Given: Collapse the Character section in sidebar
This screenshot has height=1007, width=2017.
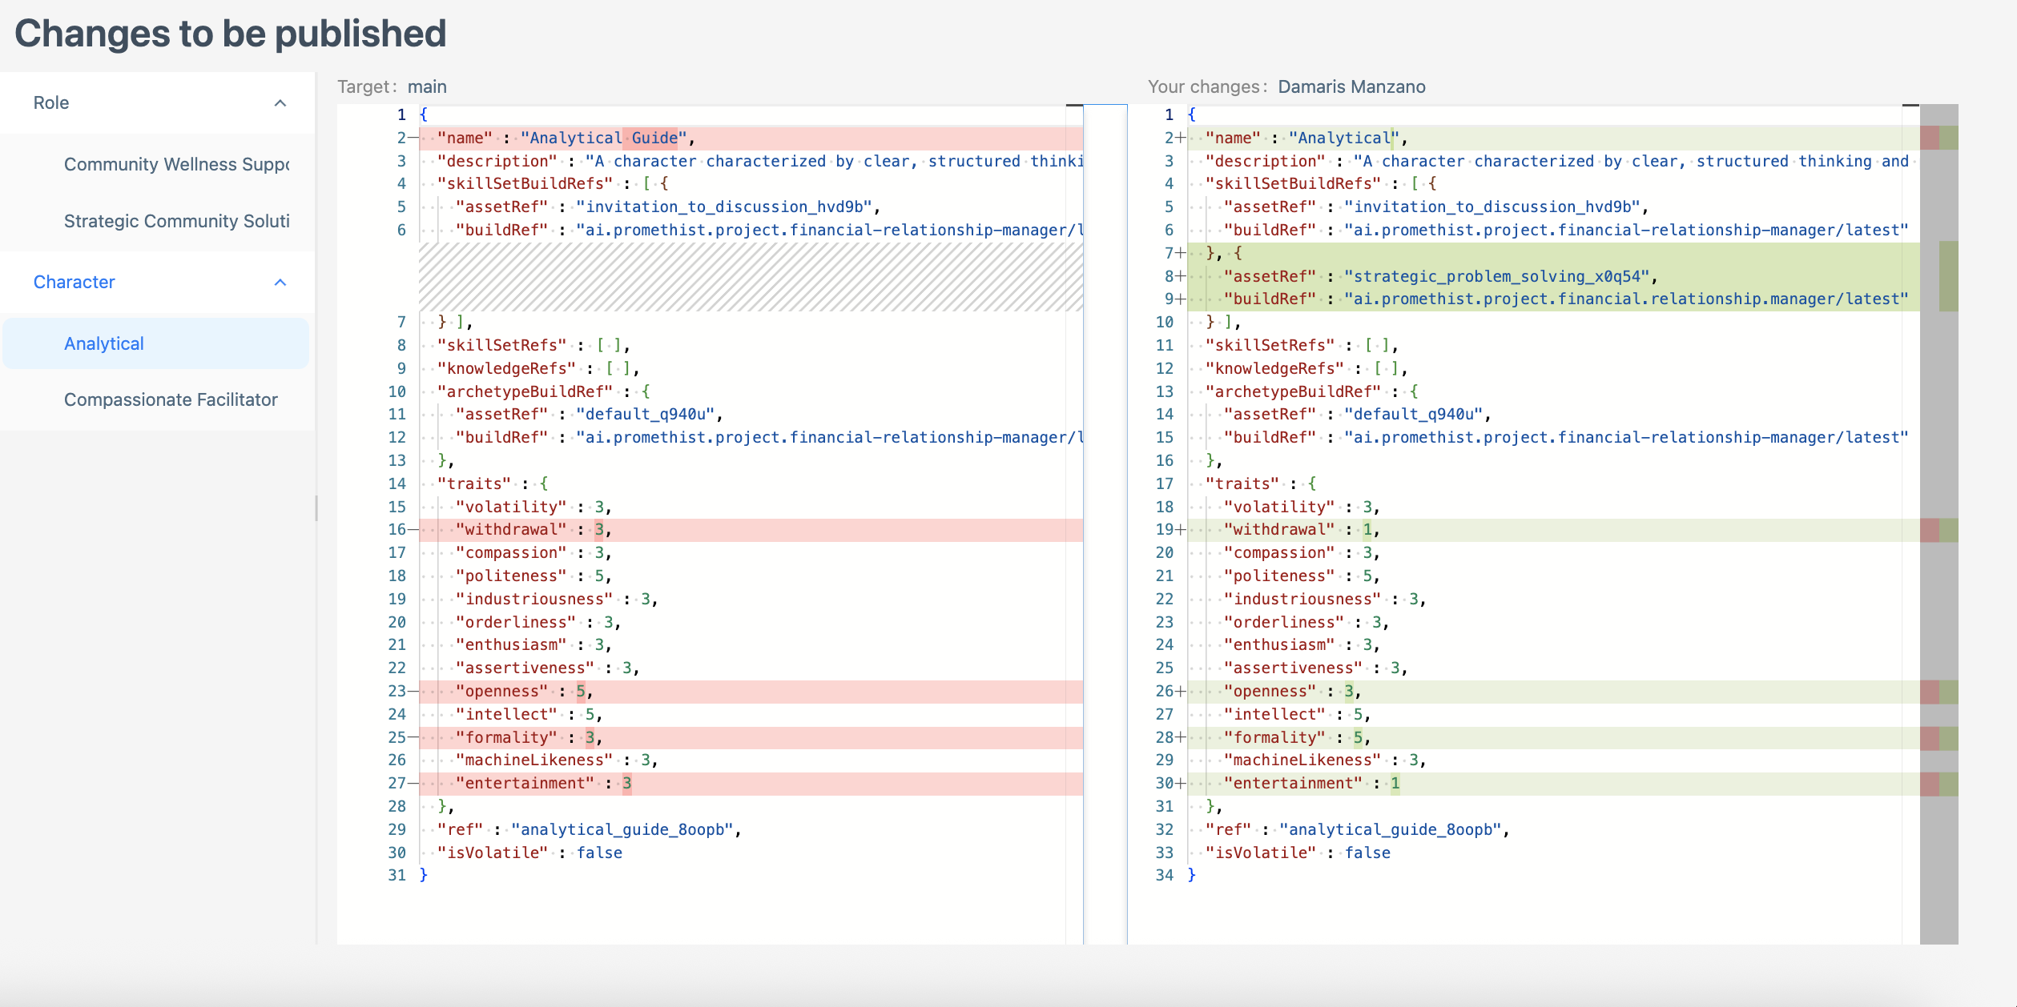Looking at the screenshot, I should click(280, 282).
